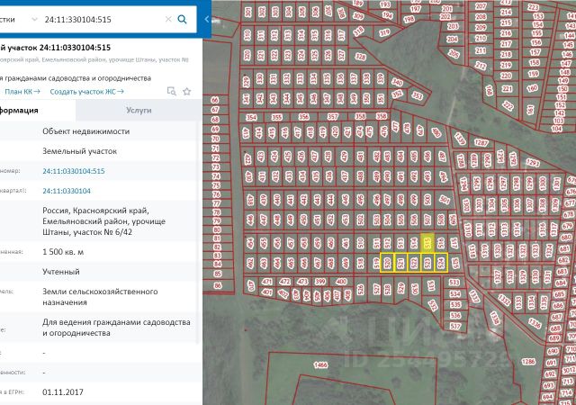The image size is (576, 405).
Task: Switch to the Услуги tab
Action: pyautogui.click(x=139, y=110)
